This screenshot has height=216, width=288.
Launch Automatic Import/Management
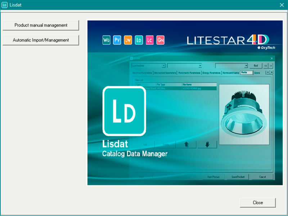tap(41, 40)
